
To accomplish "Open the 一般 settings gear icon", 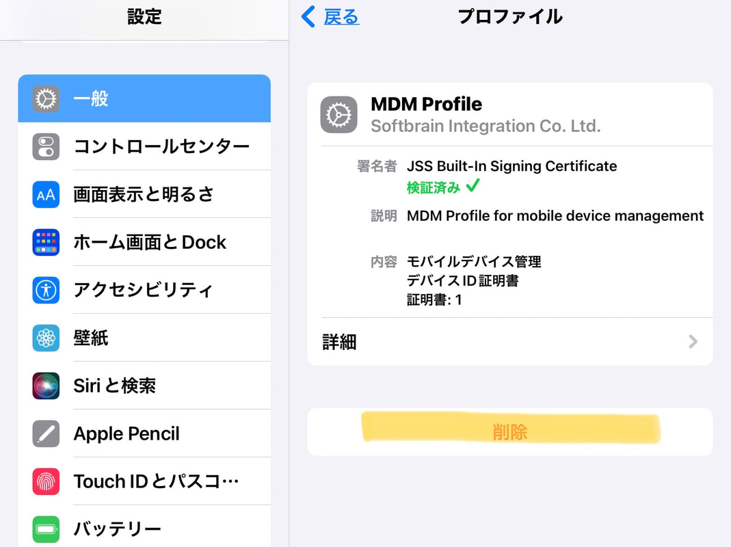I will 46,99.
